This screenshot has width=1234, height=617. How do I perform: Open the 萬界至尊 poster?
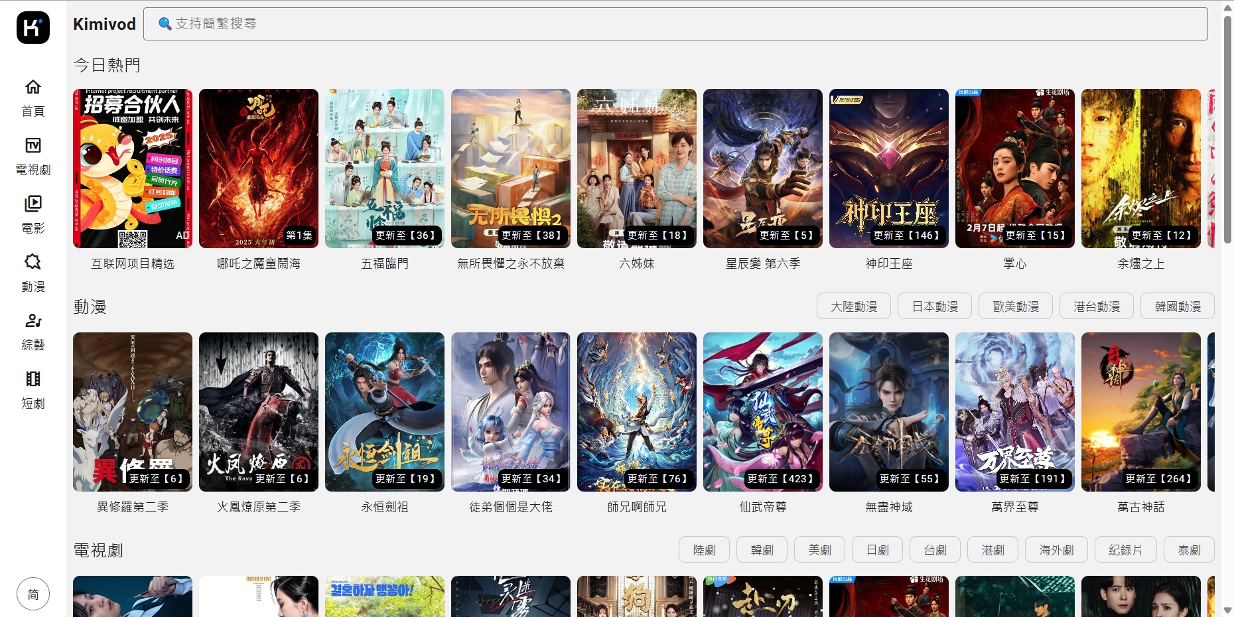[1015, 412]
